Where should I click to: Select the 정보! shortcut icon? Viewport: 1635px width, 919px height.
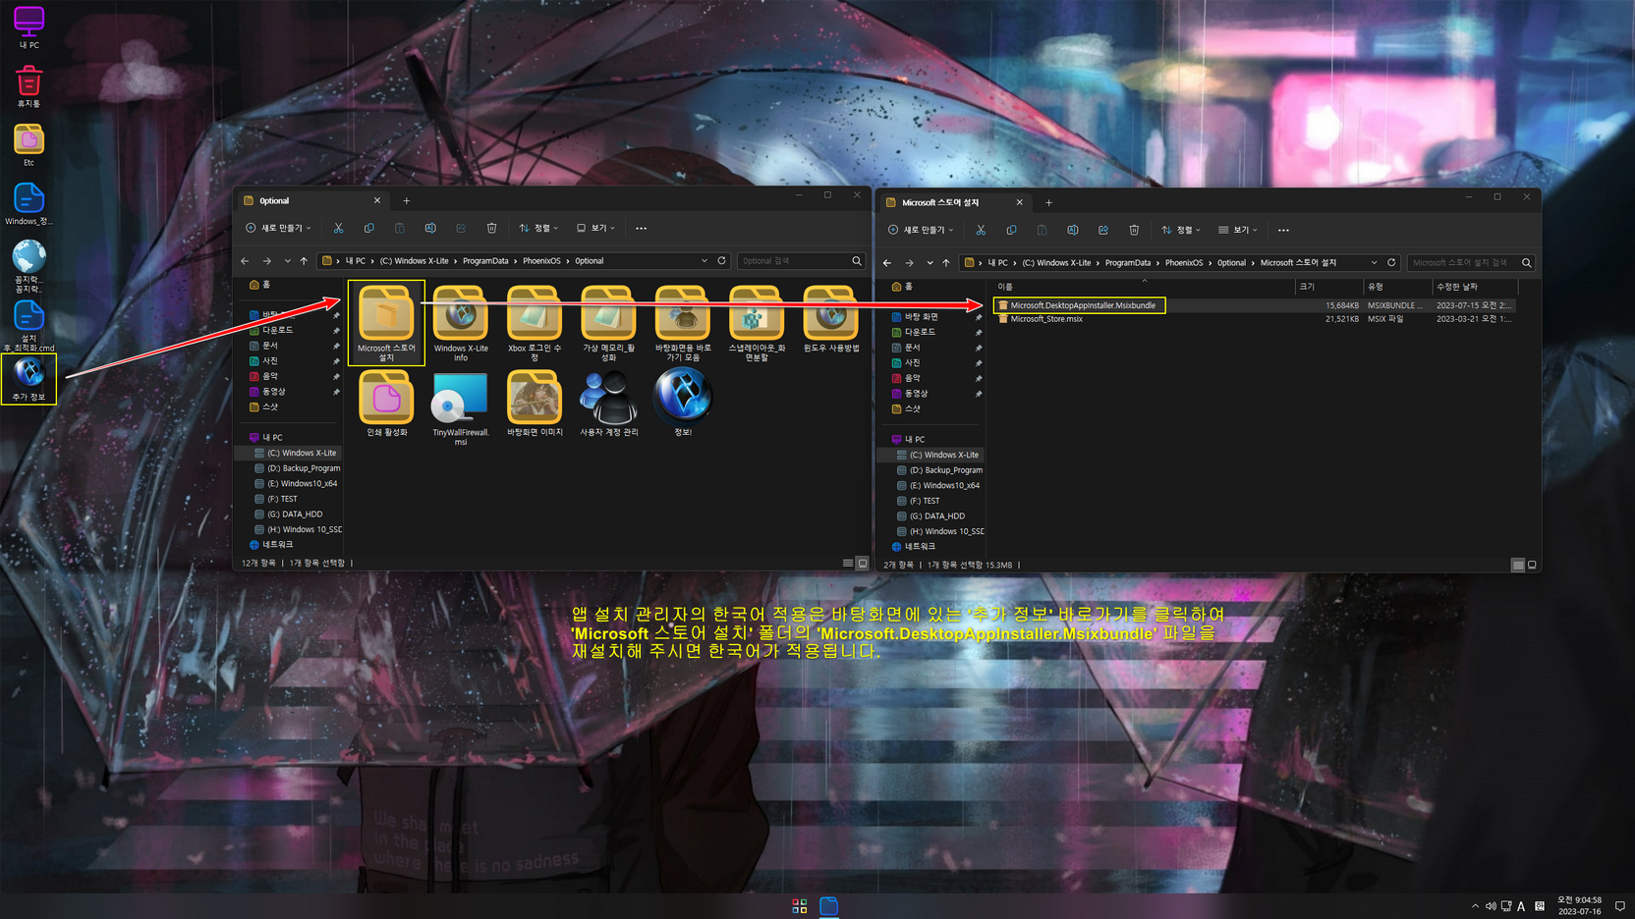(683, 404)
